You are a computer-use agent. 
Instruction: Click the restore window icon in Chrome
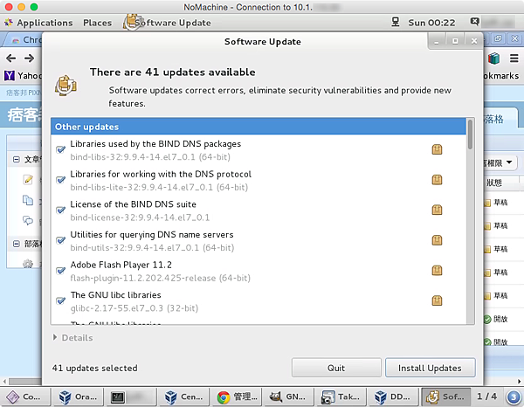point(498,38)
